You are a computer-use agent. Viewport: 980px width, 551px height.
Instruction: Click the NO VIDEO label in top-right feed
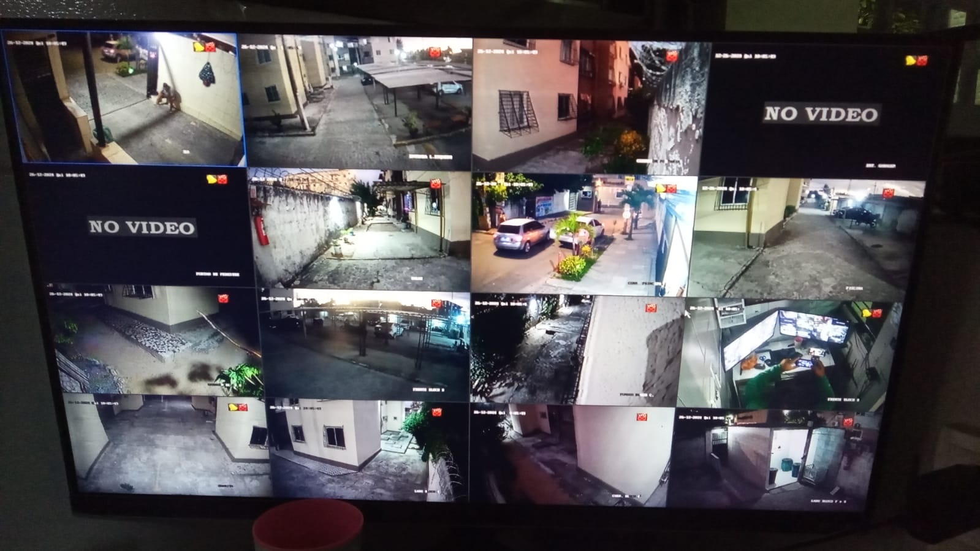coord(820,114)
